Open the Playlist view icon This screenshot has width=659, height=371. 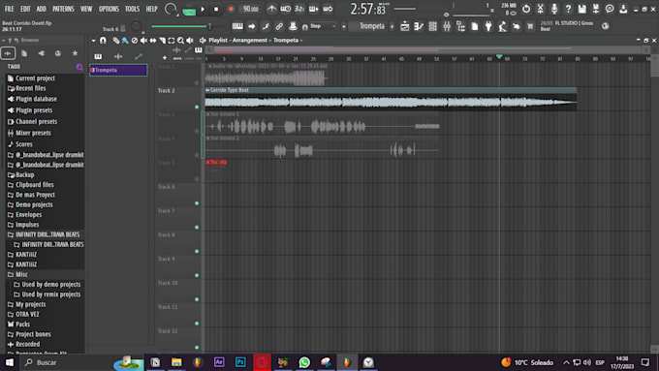405,26
